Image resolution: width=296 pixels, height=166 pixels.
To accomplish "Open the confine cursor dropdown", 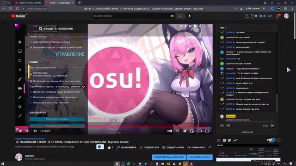I will click(70, 87).
